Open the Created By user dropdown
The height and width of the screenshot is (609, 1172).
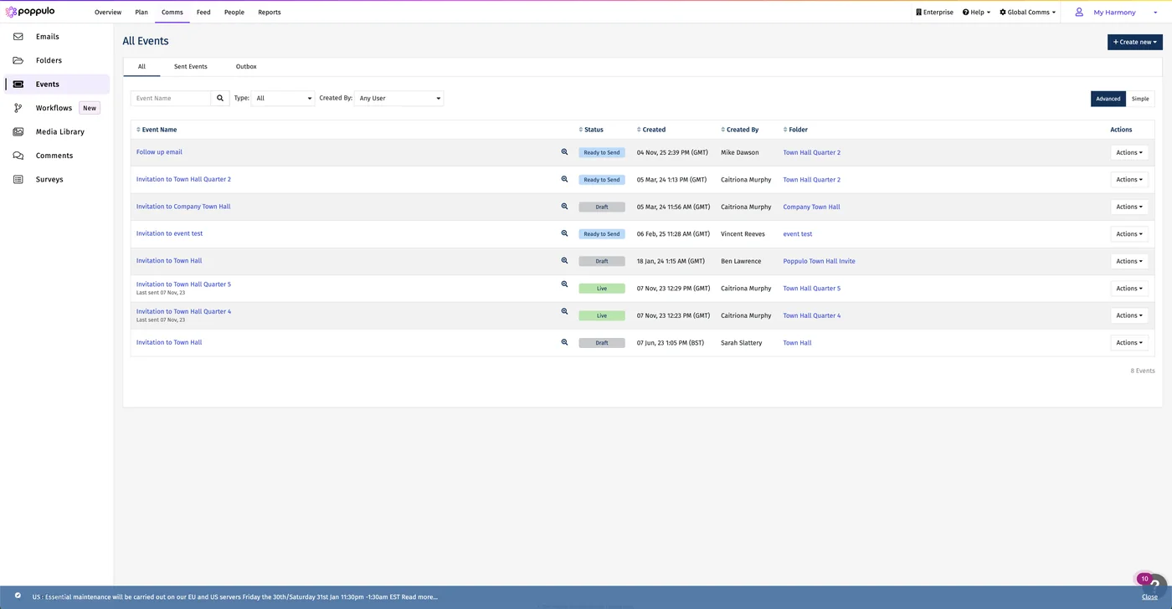[398, 98]
